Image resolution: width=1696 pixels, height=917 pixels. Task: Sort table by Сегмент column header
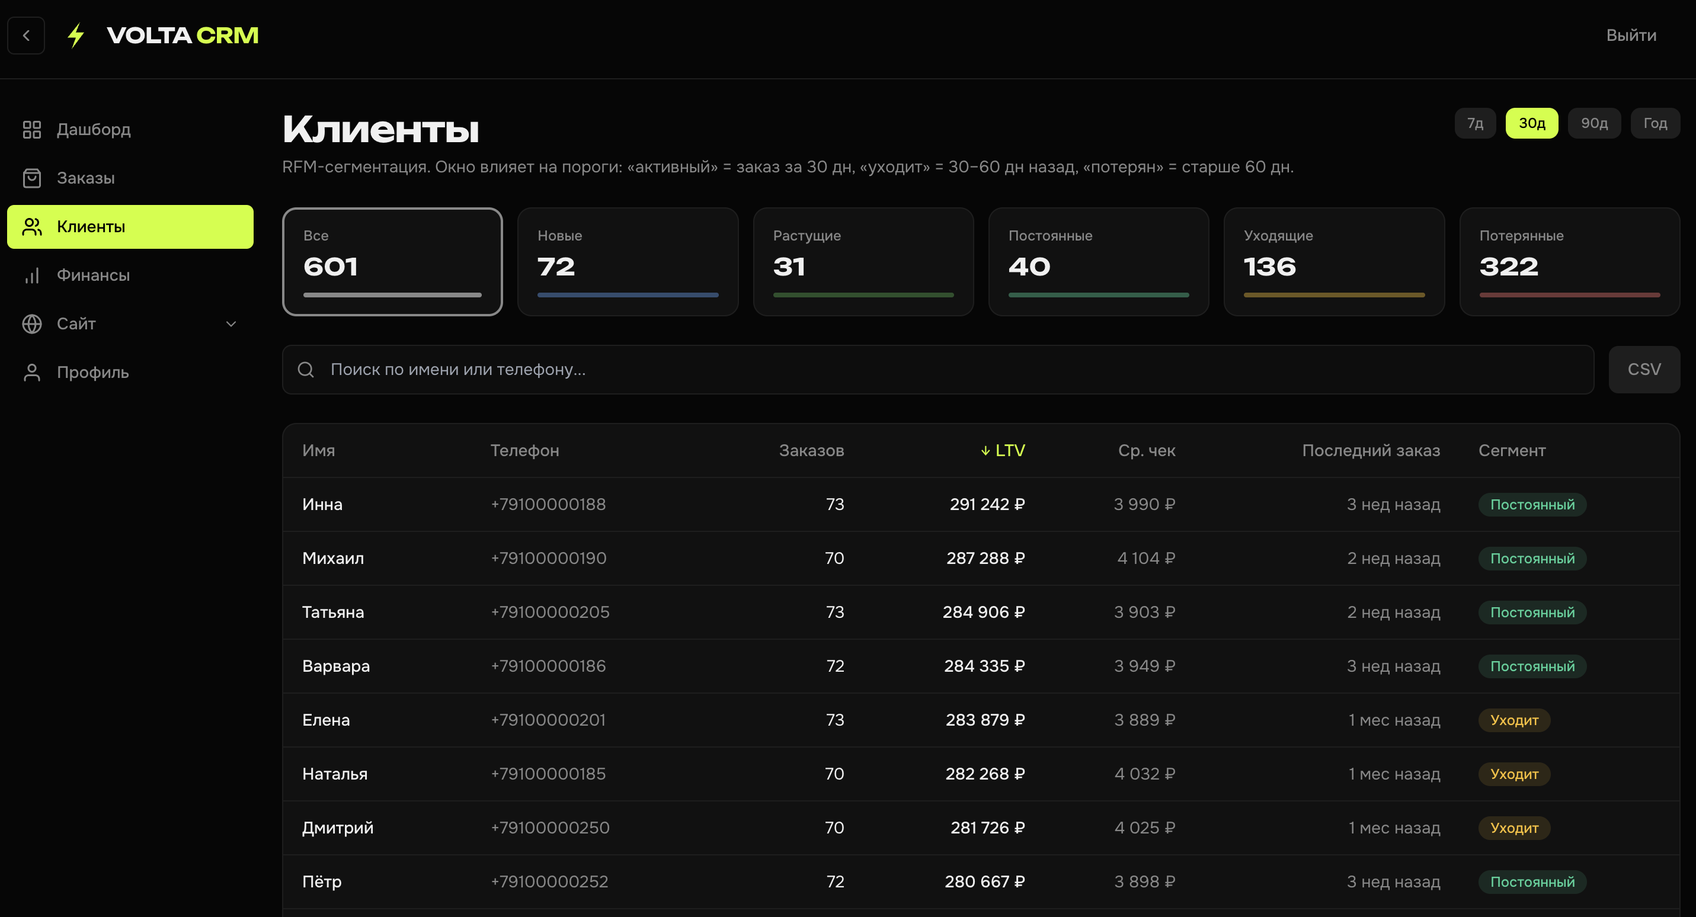point(1512,451)
